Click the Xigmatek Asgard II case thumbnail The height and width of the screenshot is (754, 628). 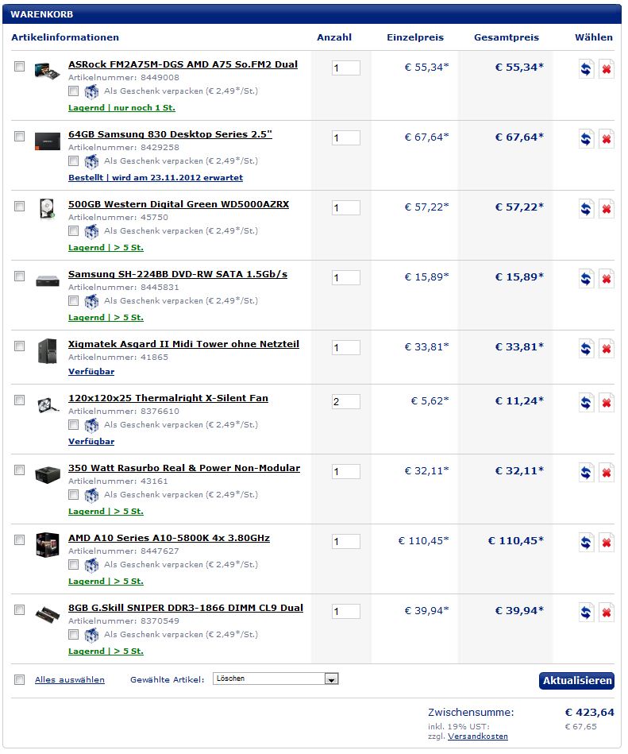coord(47,350)
